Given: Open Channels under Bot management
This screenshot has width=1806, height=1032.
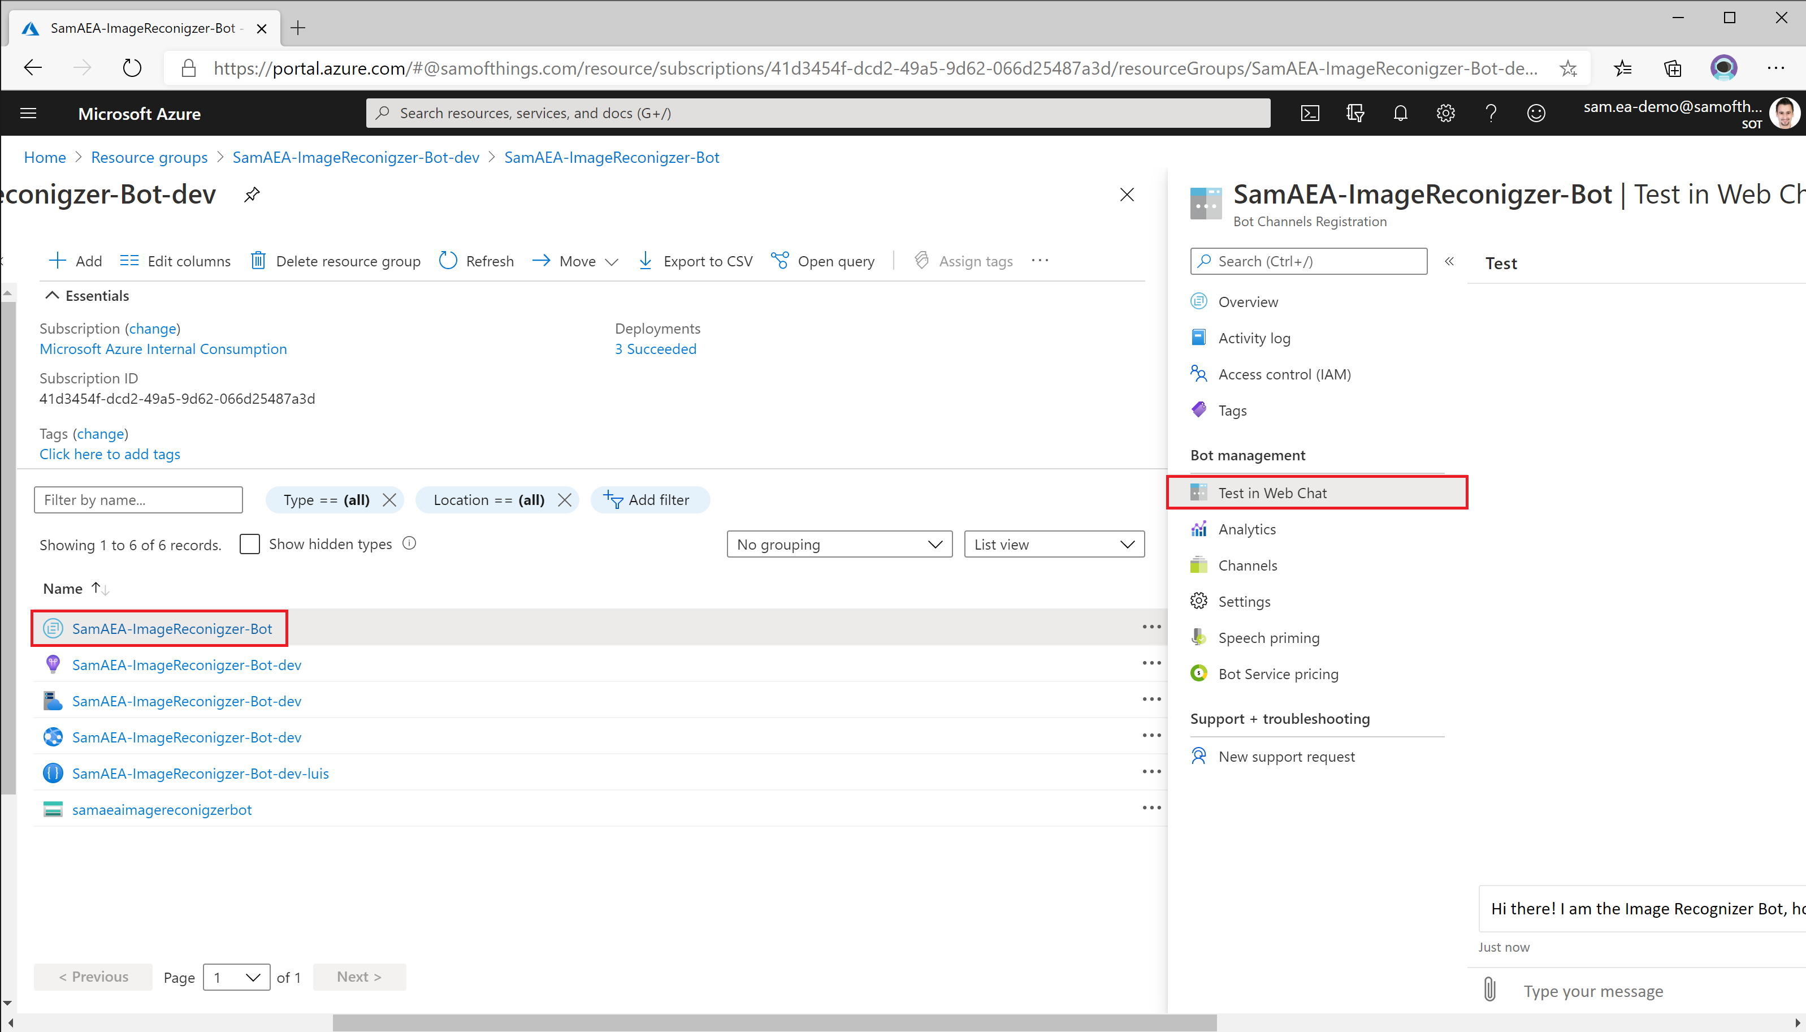Looking at the screenshot, I should coord(1248,565).
